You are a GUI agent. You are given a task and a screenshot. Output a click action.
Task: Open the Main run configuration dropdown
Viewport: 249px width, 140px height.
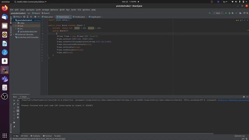[218, 13]
